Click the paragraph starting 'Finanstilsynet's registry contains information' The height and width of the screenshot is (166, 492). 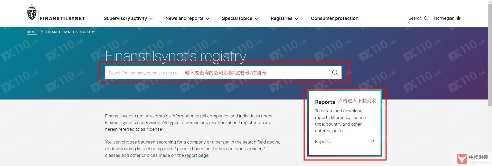pyautogui.click(x=189, y=123)
